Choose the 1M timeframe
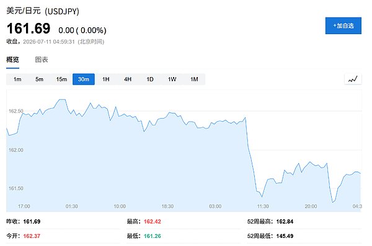 194,79
